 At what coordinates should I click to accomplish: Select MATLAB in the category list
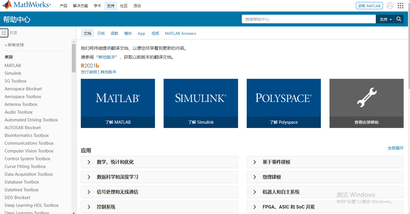click(13, 66)
